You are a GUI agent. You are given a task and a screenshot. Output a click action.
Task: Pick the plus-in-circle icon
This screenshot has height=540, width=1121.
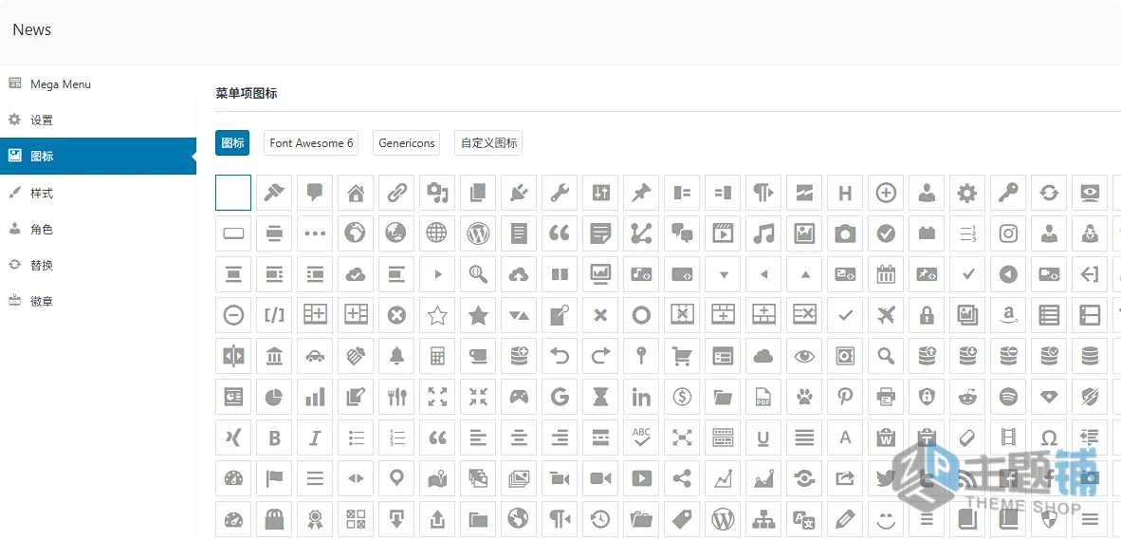886,193
